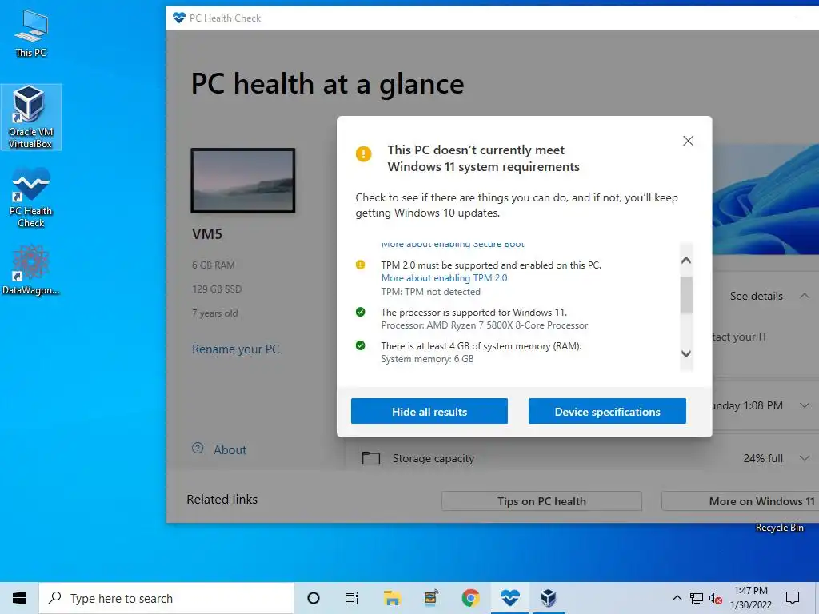Image resolution: width=819 pixels, height=614 pixels.
Task: Click the Related links heading
Action: coord(222,500)
